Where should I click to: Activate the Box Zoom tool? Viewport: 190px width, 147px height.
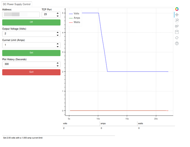(x=177, y=20)
